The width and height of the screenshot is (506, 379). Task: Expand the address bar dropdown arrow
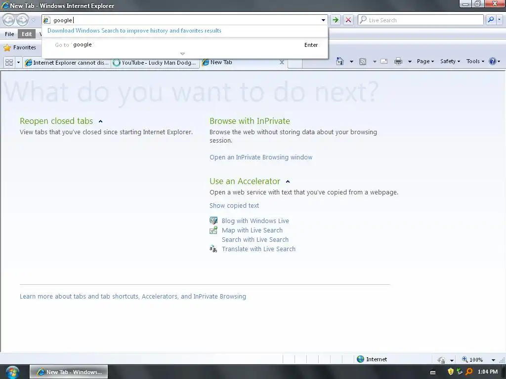(323, 20)
